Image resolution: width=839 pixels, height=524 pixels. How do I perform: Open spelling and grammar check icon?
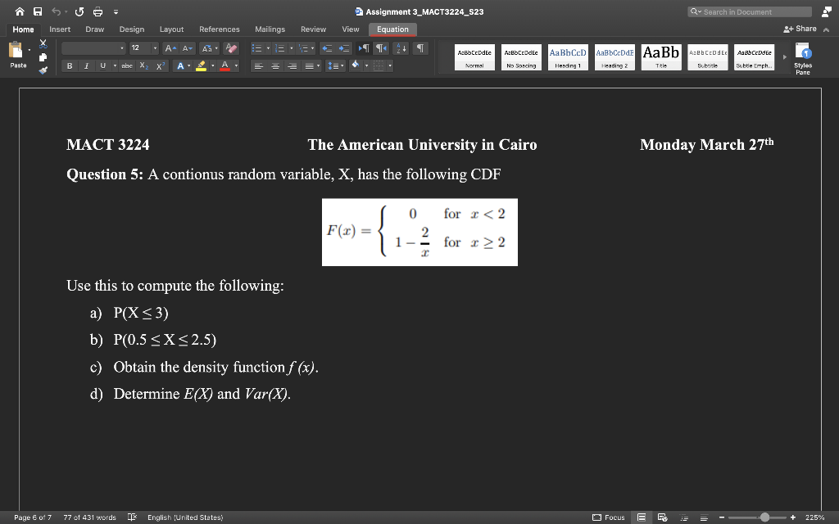[132, 517]
